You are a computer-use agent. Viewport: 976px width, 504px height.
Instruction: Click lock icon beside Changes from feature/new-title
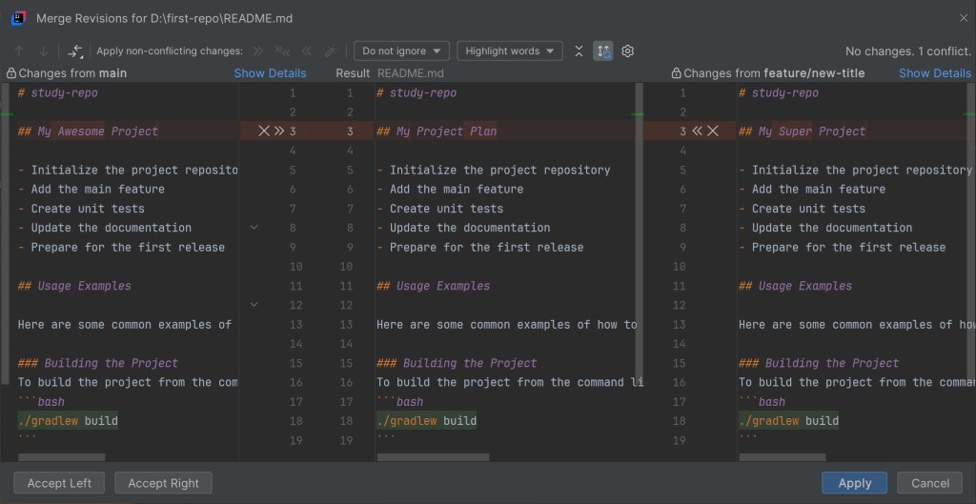pos(676,73)
